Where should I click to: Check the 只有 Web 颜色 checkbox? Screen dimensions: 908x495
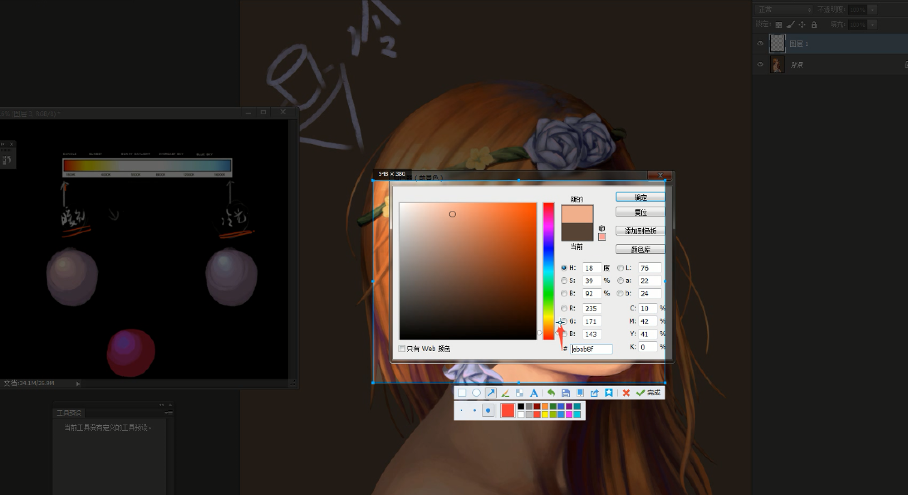click(402, 349)
